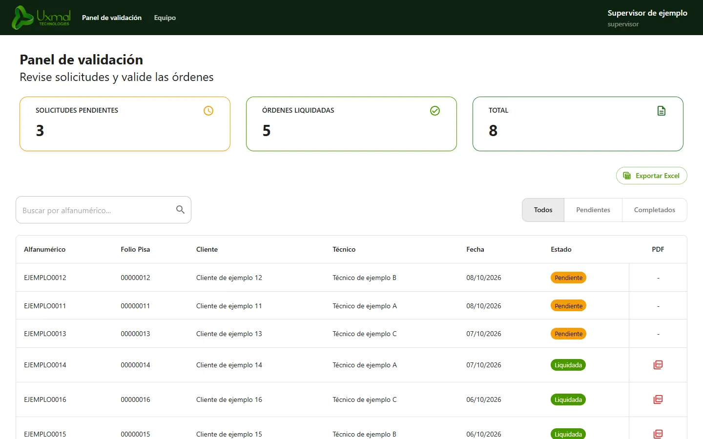
Task: Open Panel de validación in navbar
Action: [x=112, y=18]
